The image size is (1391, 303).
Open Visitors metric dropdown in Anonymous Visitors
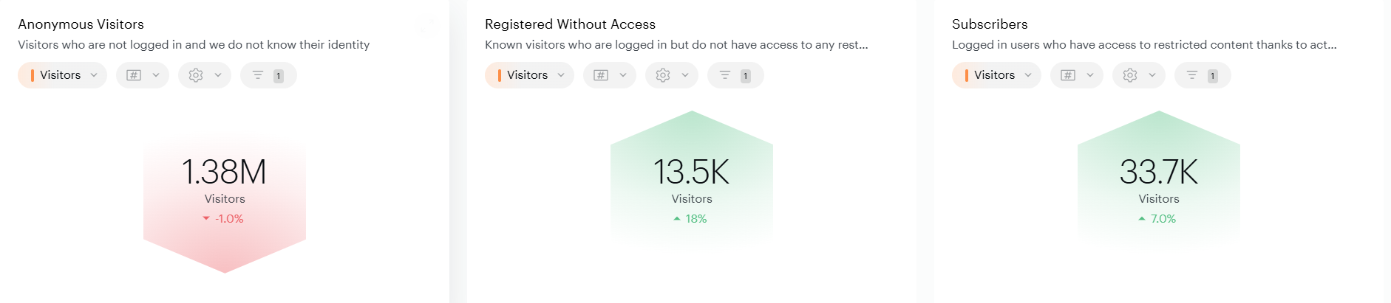click(x=63, y=75)
